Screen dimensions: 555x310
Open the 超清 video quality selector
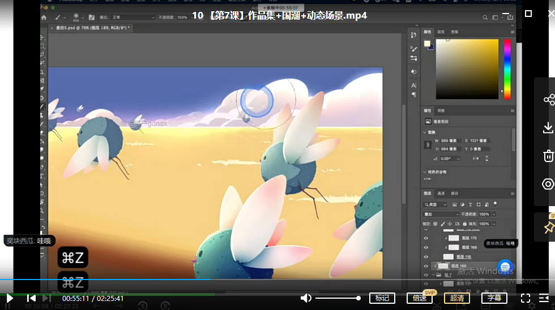tap(456, 298)
